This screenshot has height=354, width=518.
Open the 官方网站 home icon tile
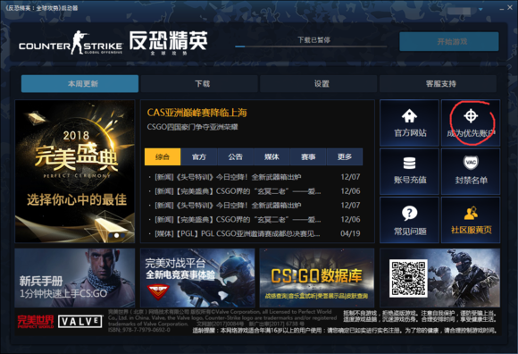pos(409,115)
